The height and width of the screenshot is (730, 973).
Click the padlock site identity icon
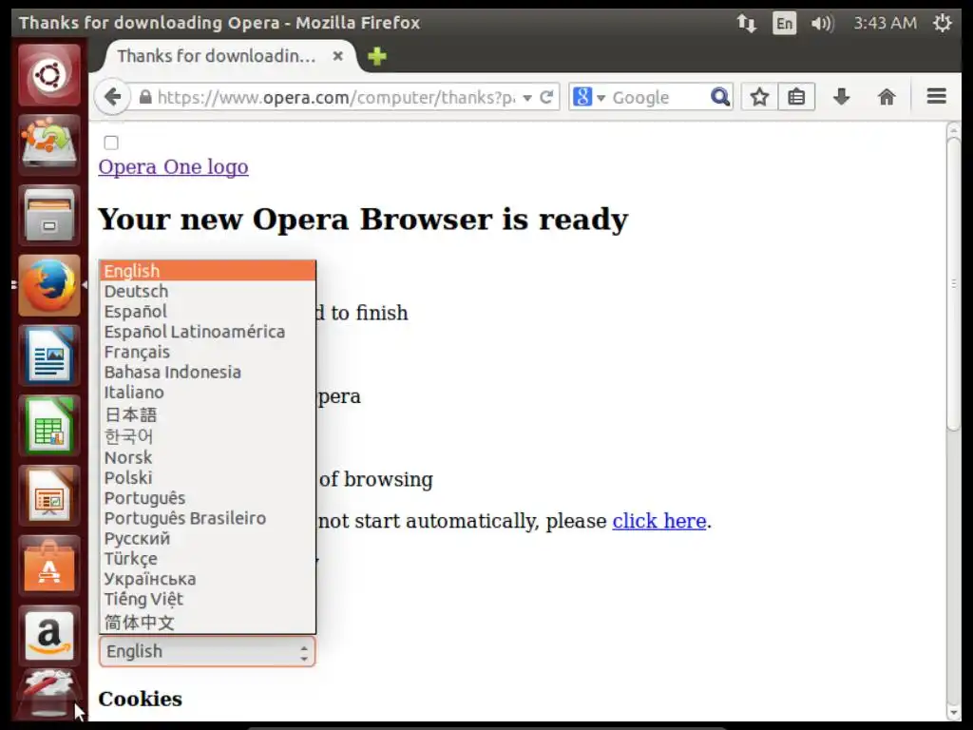coord(145,97)
